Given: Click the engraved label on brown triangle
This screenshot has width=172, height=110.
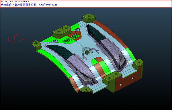Looking at the screenshot, I should [75, 36].
